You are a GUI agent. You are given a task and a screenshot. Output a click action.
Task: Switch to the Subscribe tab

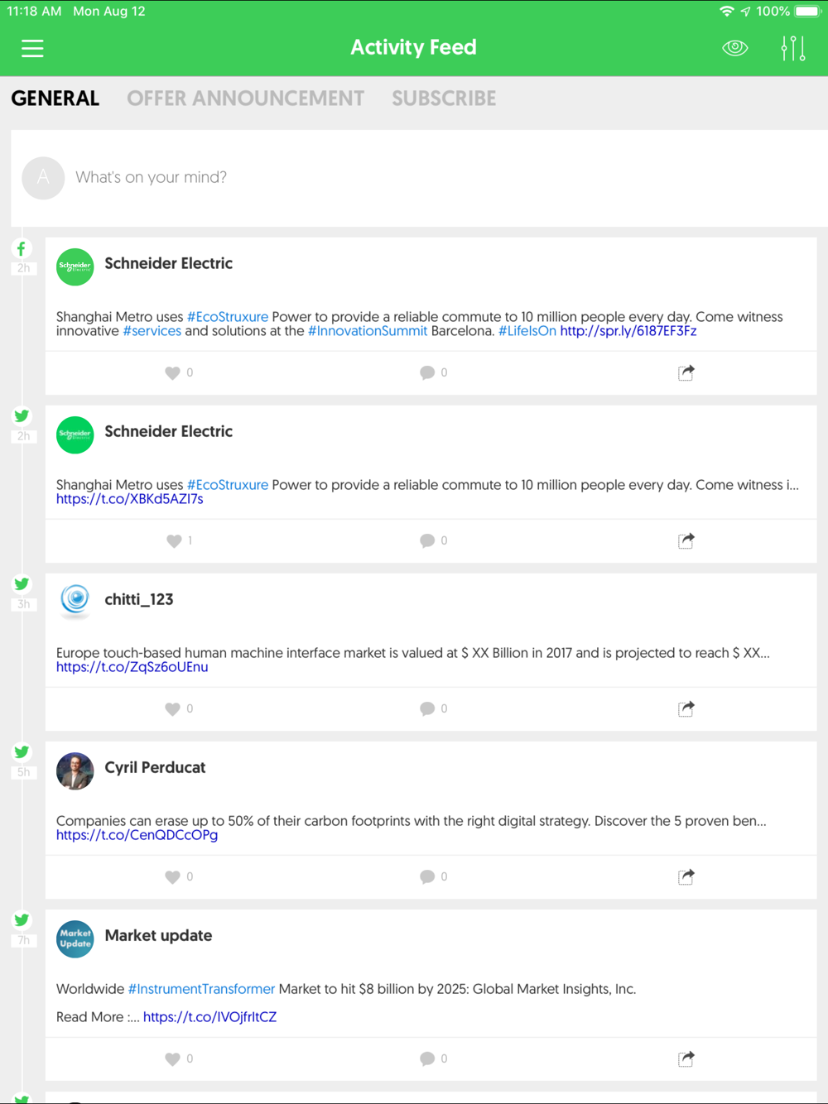(x=444, y=98)
